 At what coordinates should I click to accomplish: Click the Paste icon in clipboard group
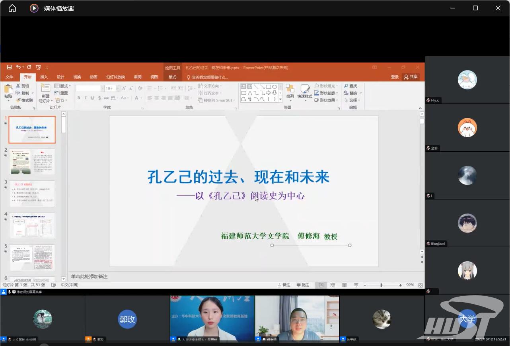click(8, 90)
